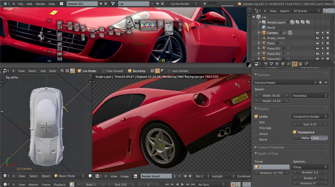Click the Focus object field

point(272,167)
